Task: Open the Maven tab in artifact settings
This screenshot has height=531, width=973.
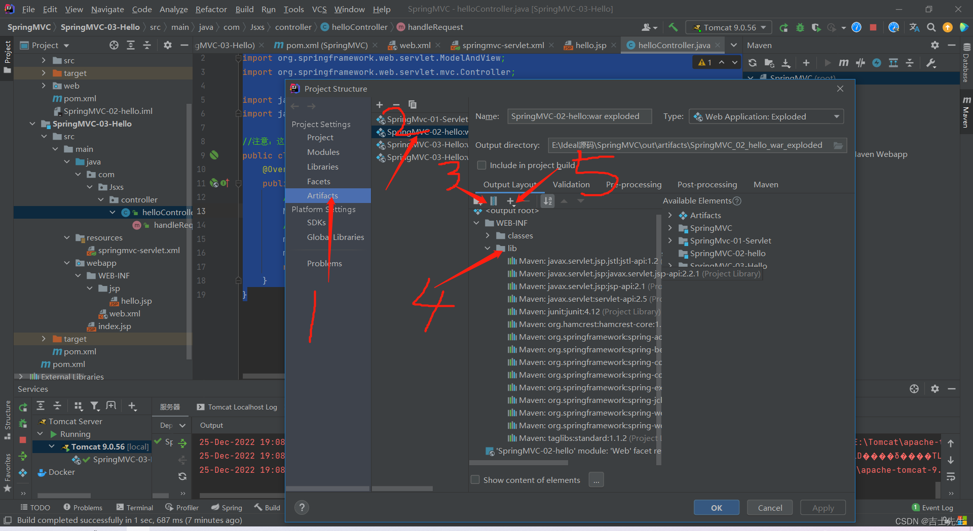Action: [766, 184]
